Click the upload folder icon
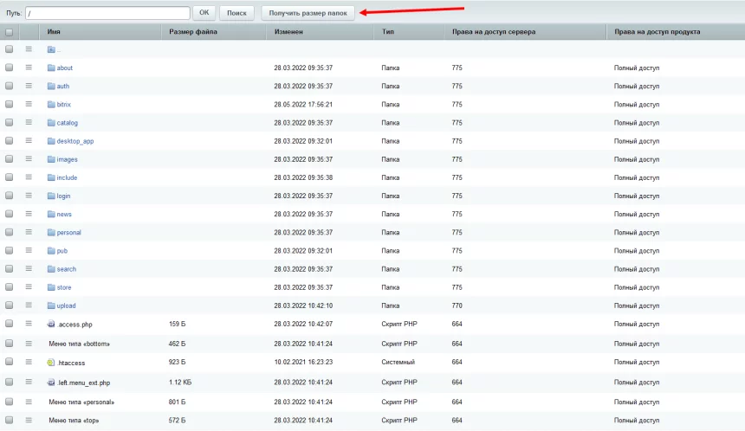Screen dimensions: 745x431 pyautogui.click(x=51, y=306)
